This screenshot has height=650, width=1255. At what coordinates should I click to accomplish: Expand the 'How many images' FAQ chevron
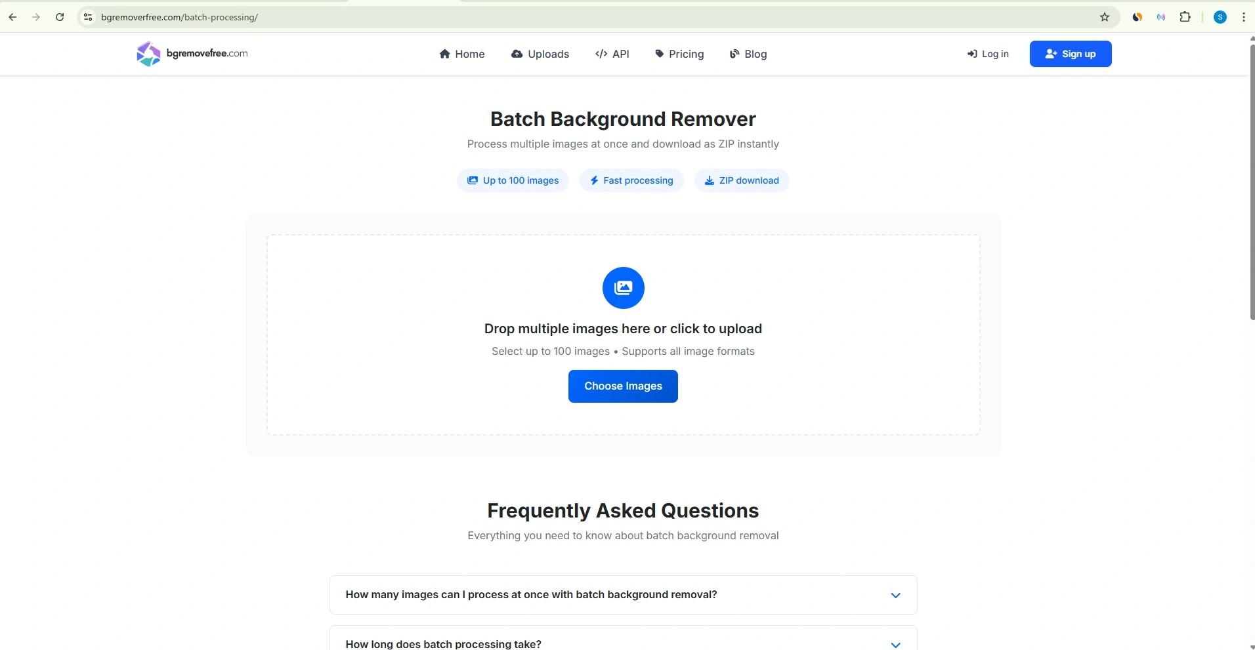895,595
